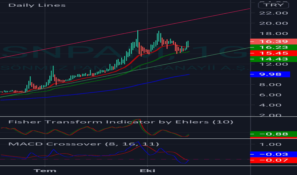Select the blue 9.98 moving average label
Image resolution: width=297 pixels, height=175 pixels.
tap(270, 74)
